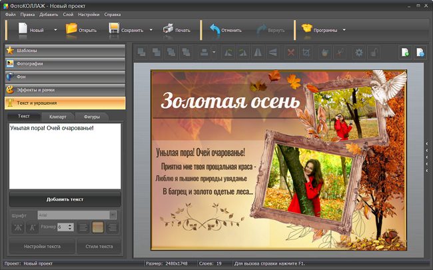This screenshot has width=433, height=270.
Task: Expand the Программы dropdown arrow
Action: coord(344,30)
